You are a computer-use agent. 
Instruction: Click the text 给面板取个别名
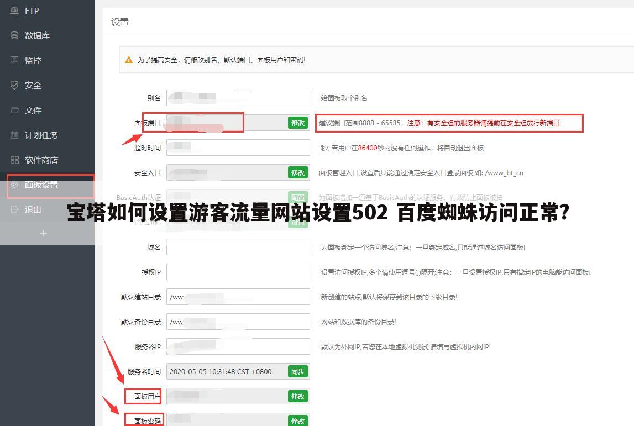pos(344,98)
